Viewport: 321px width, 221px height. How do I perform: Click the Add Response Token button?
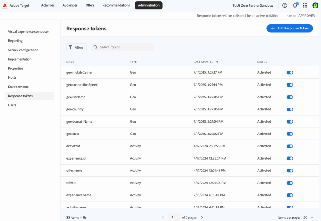(289, 28)
